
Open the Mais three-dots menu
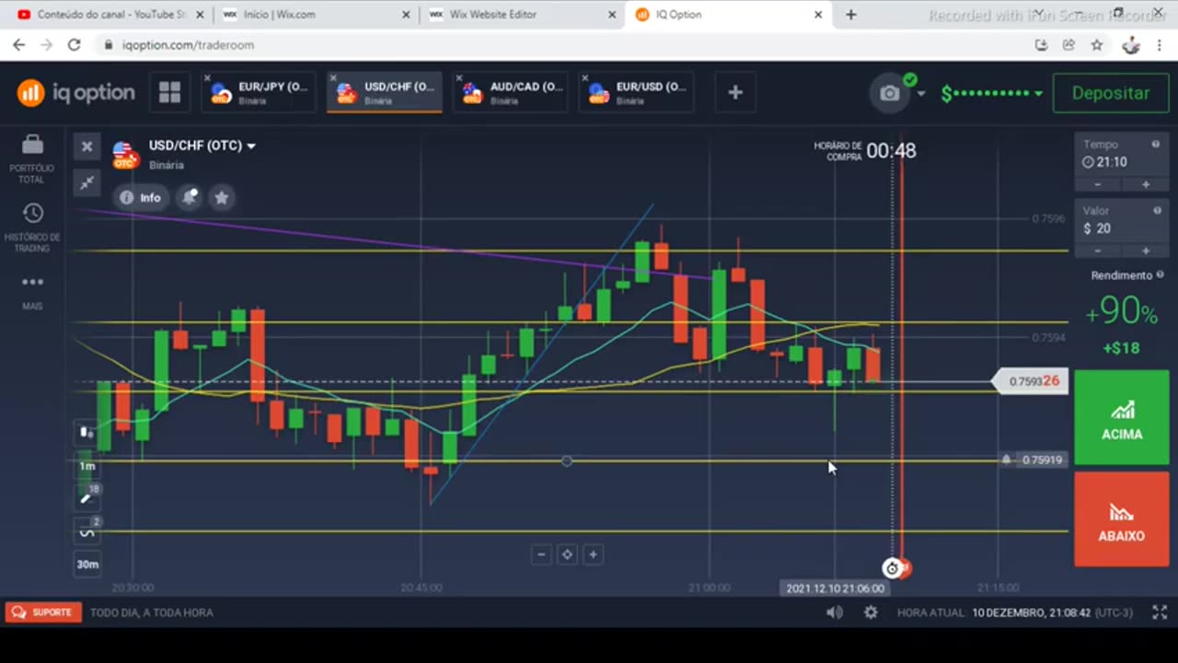[x=32, y=282]
